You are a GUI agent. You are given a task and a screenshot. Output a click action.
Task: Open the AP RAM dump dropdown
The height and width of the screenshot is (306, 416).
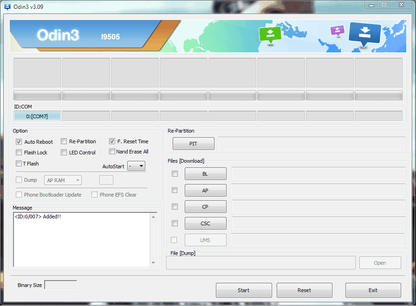tap(63, 180)
